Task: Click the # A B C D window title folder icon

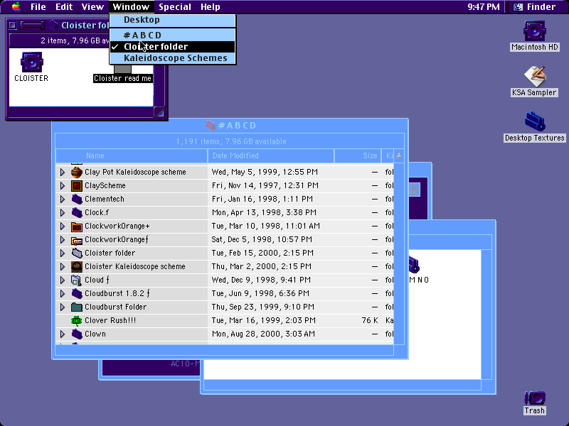Action: [x=211, y=126]
